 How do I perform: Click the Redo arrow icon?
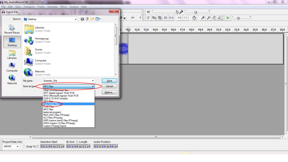[185, 18]
